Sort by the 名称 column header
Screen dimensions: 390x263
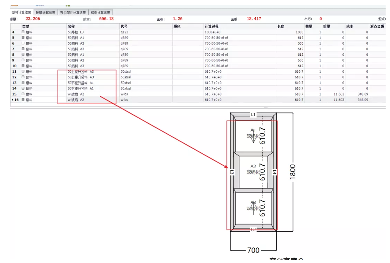(71, 26)
